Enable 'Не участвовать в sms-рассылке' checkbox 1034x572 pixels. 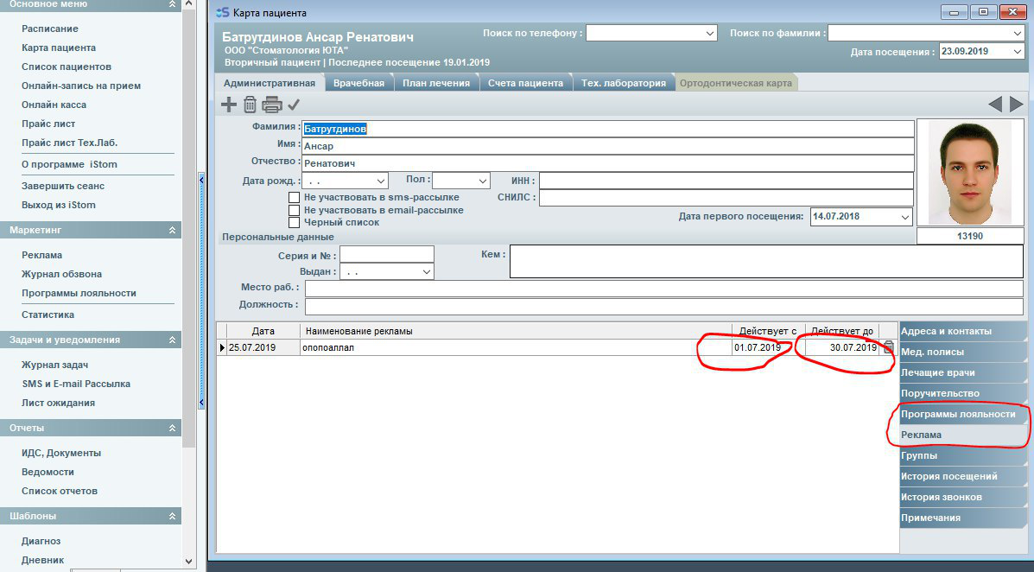[294, 198]
